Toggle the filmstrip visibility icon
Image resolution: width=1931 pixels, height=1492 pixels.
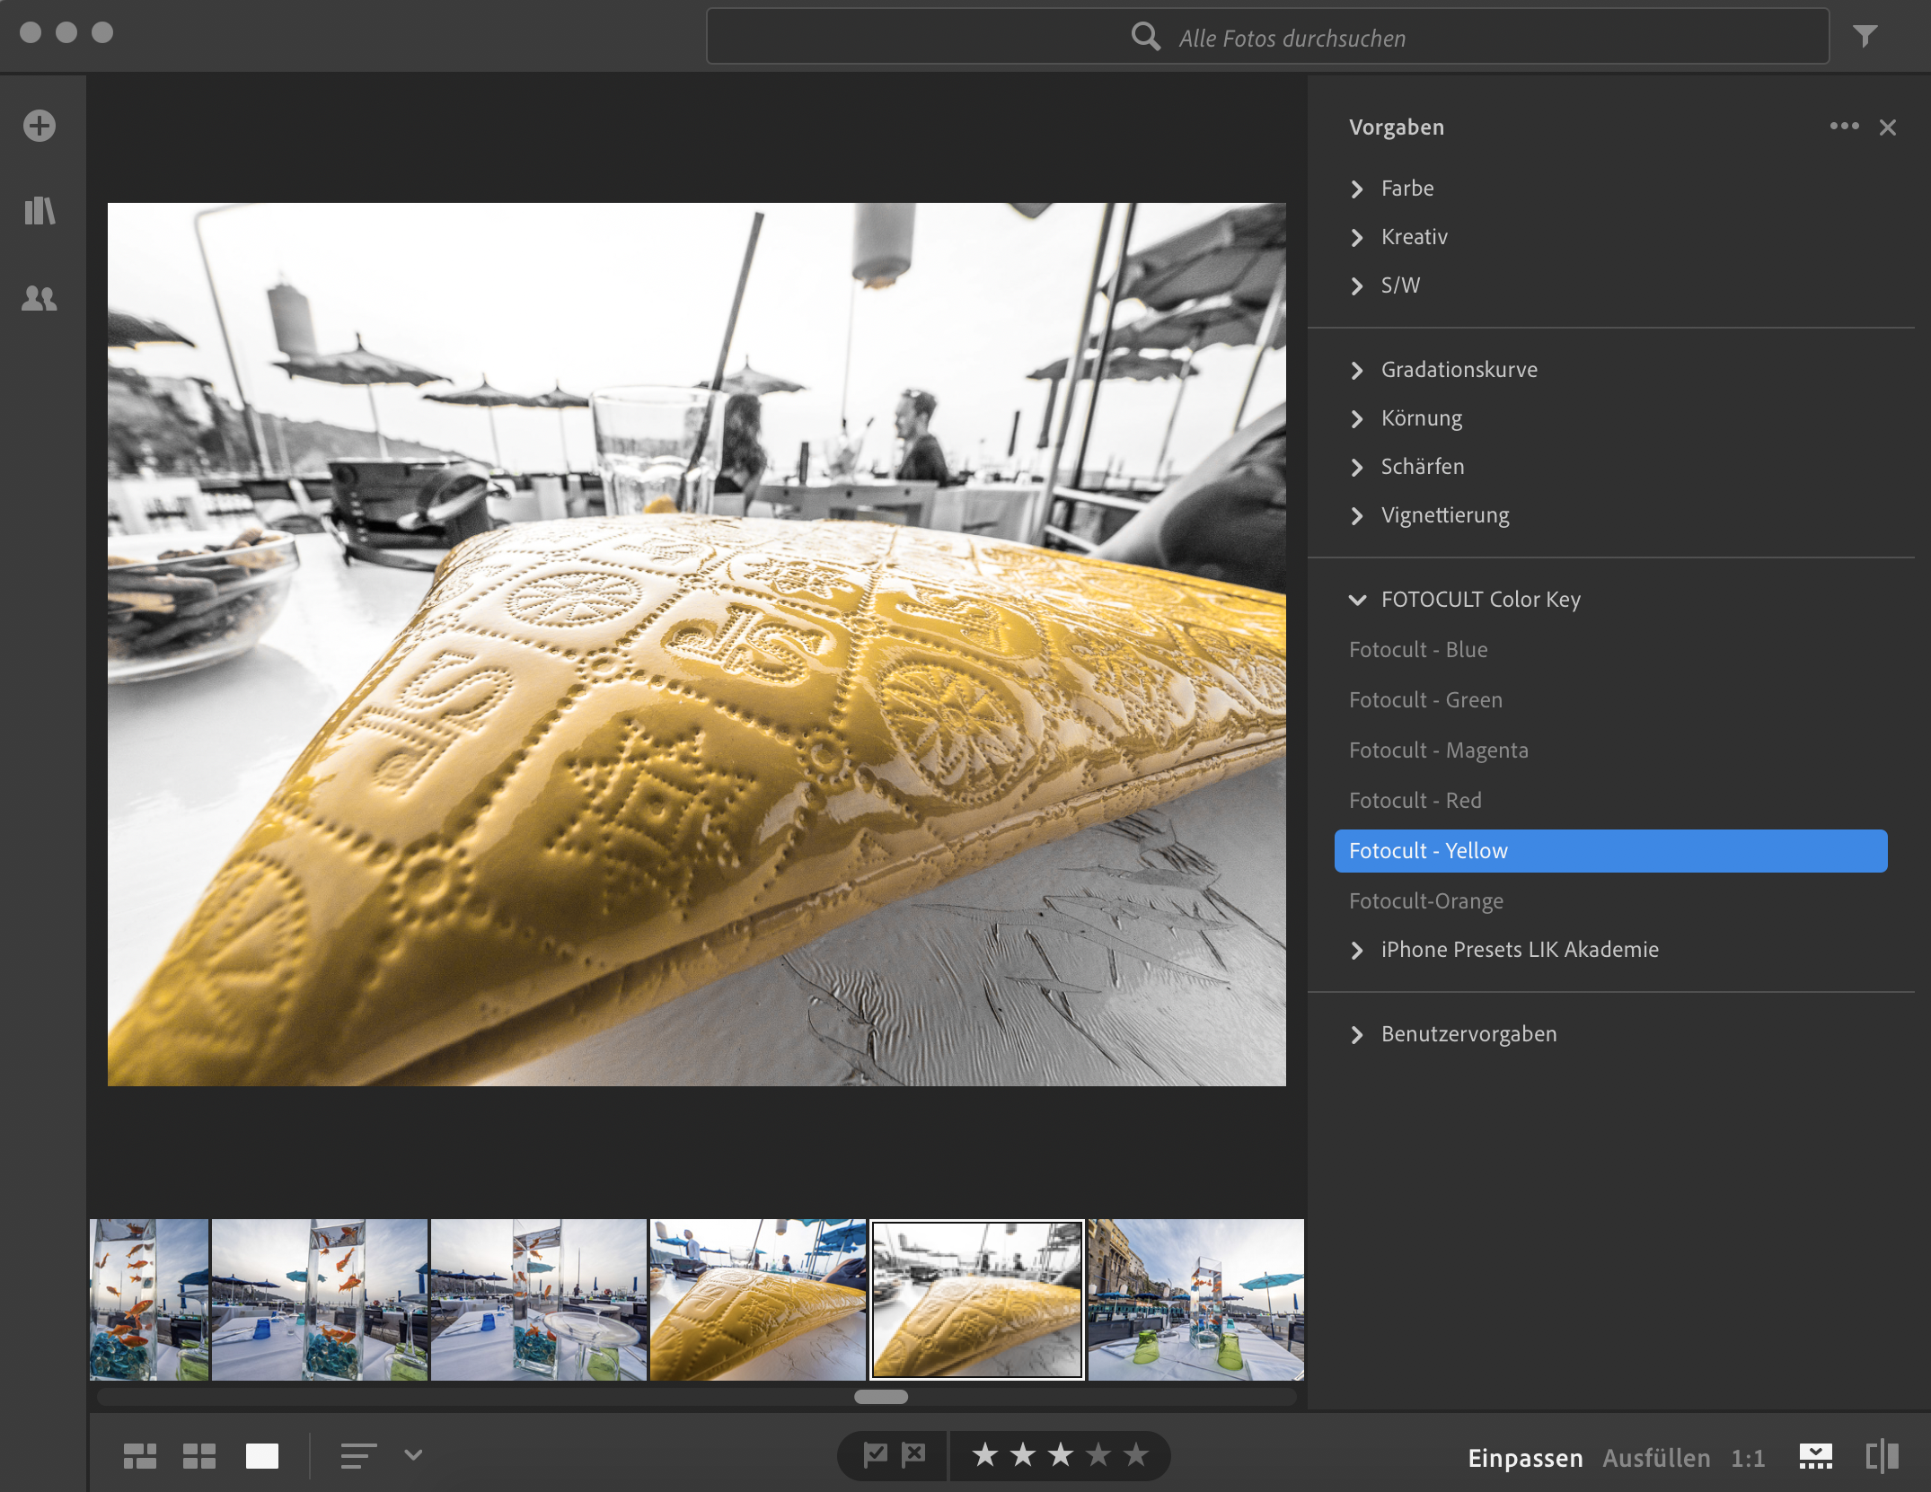point(1815,1456)
